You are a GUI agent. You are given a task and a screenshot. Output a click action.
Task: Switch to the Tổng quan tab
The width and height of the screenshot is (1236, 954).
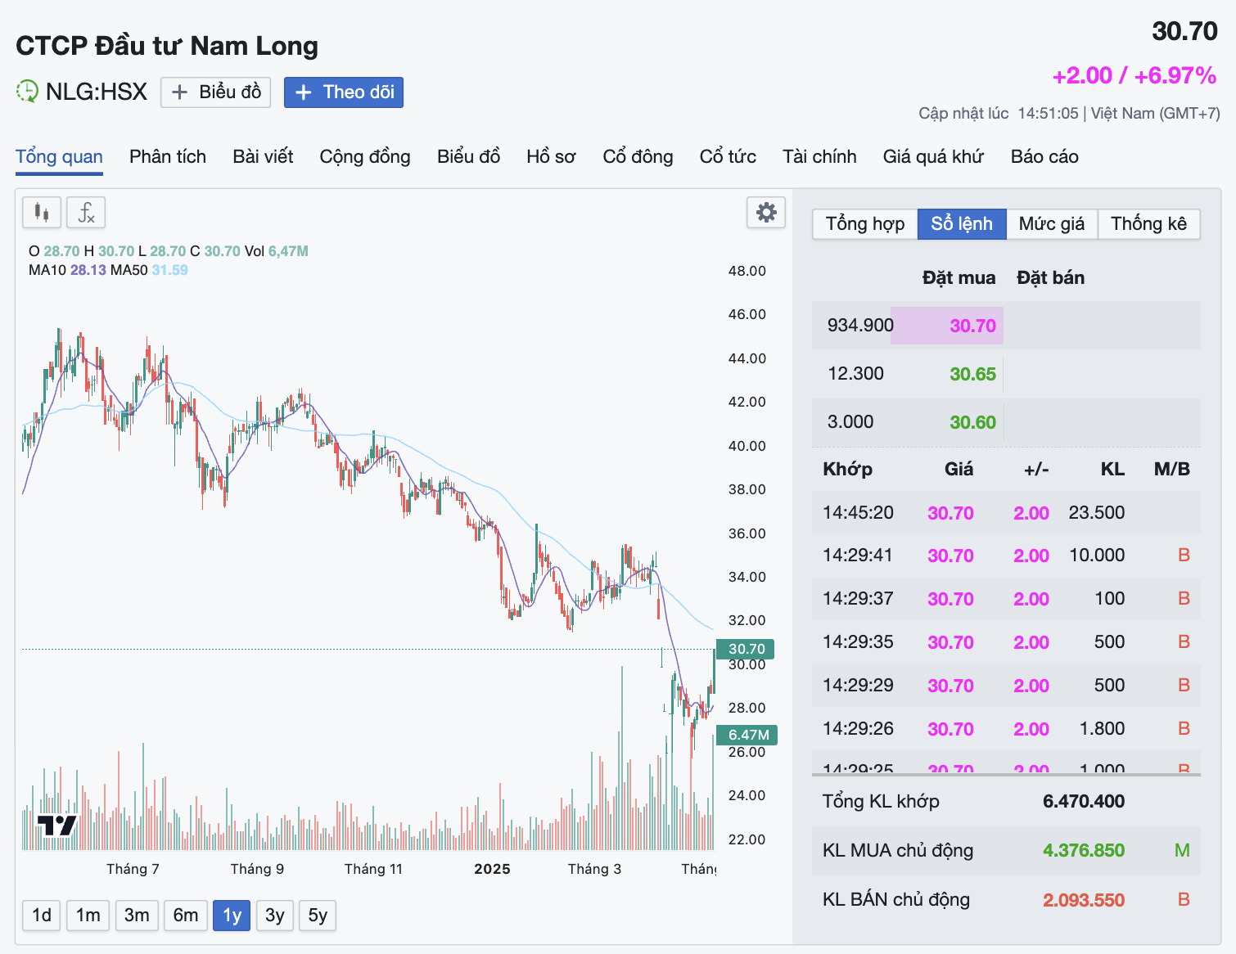coord(59,157)
